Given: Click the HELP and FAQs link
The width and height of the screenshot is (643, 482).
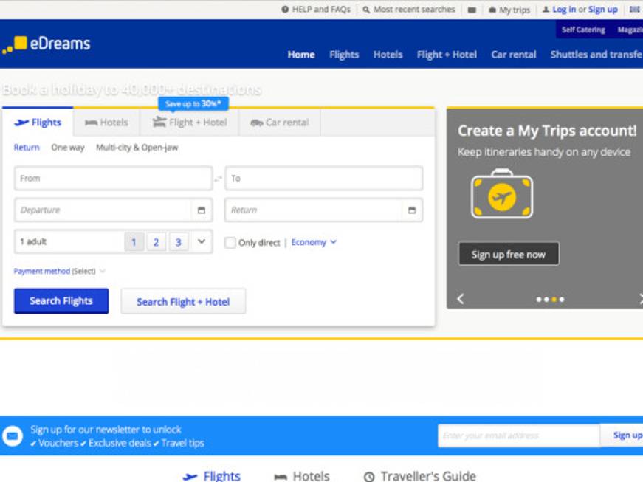Looking at the screenshot, I should 321,9.
